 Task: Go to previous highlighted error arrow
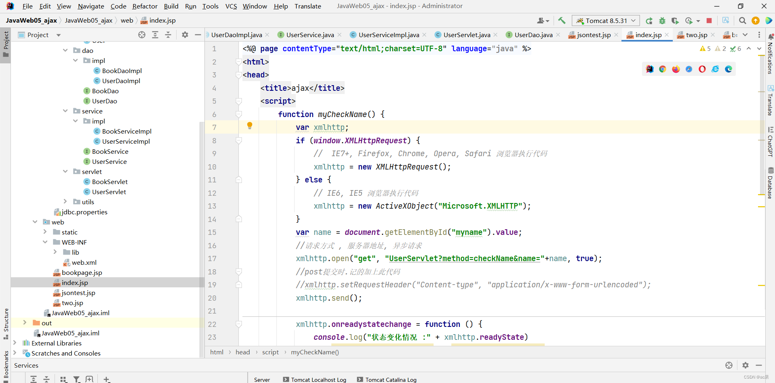pyautogui.click(x=749, y=48)
